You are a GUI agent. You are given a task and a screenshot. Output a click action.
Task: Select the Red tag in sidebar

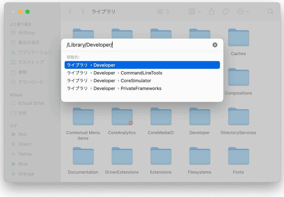[x=22, y=134]
